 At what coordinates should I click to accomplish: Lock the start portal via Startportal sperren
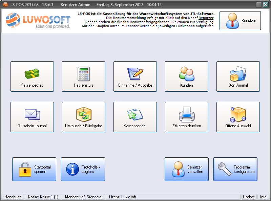(34, 169)
